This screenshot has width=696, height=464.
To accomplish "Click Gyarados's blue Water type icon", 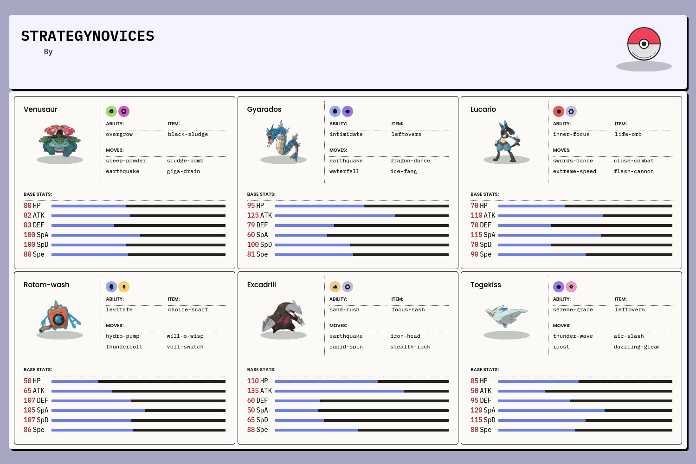I will click(335, 111).
